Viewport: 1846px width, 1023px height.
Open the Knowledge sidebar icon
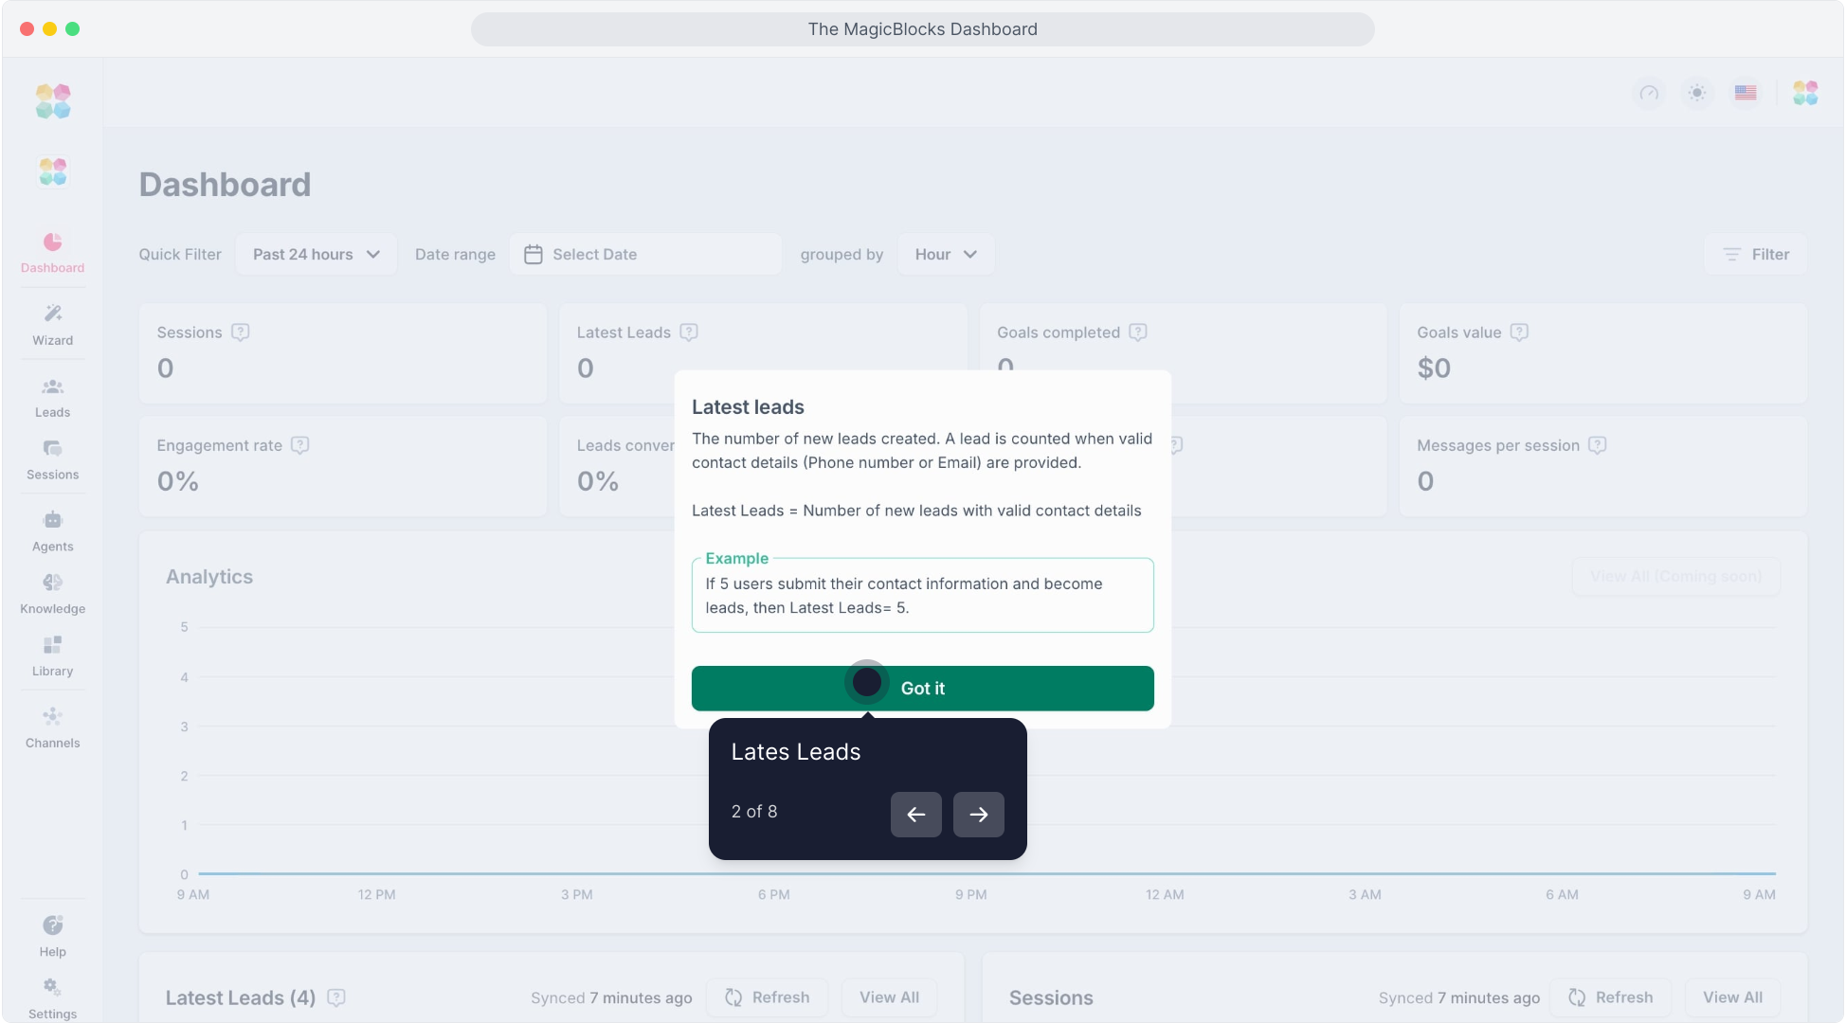pyautogui.click(x=52, y=593)
